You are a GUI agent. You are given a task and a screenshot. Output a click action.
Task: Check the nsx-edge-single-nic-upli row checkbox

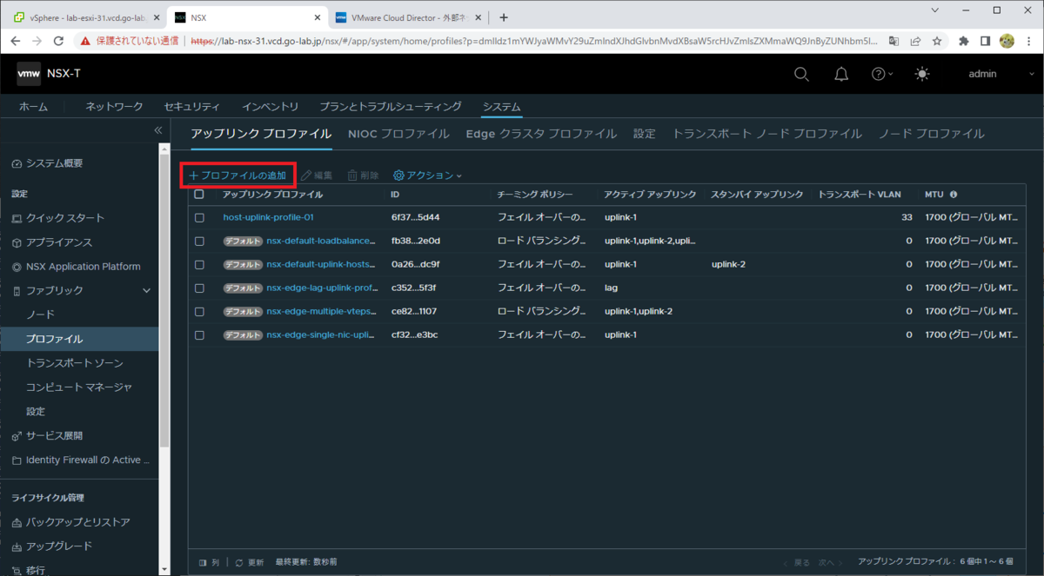199,334
